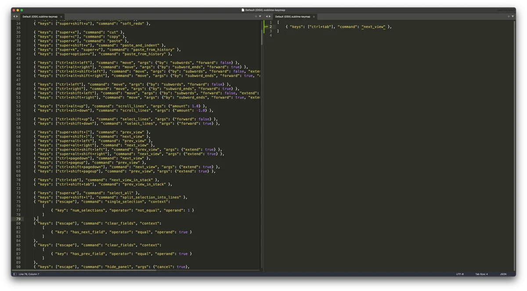Add a new tab in left pane
Viewport: 527px width, 291px height.
click(256, 17)
